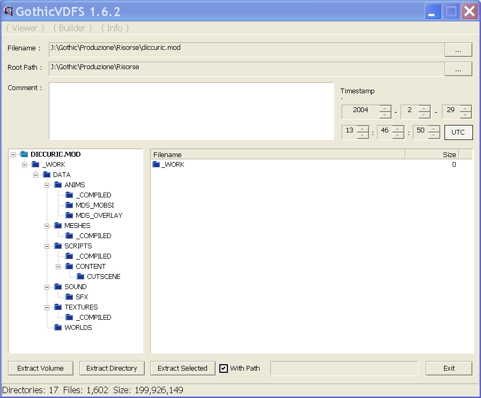Toggle the With Path checkbox
Viewport: 481px width, 398px height.
(x=224, y=368)
